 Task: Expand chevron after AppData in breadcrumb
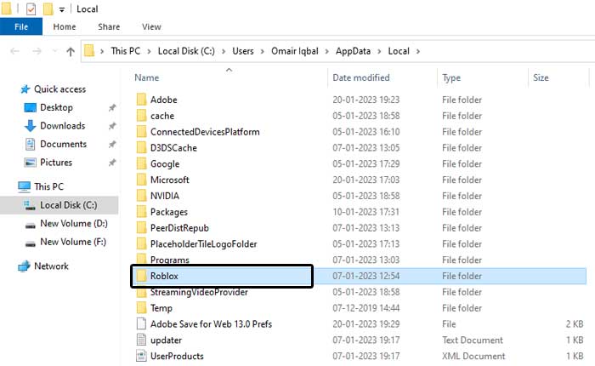pyautogui.click(x=379, y=51)
